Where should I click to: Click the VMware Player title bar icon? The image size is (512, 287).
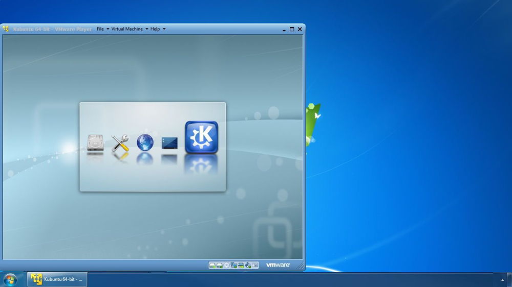(x=6, y=29)
